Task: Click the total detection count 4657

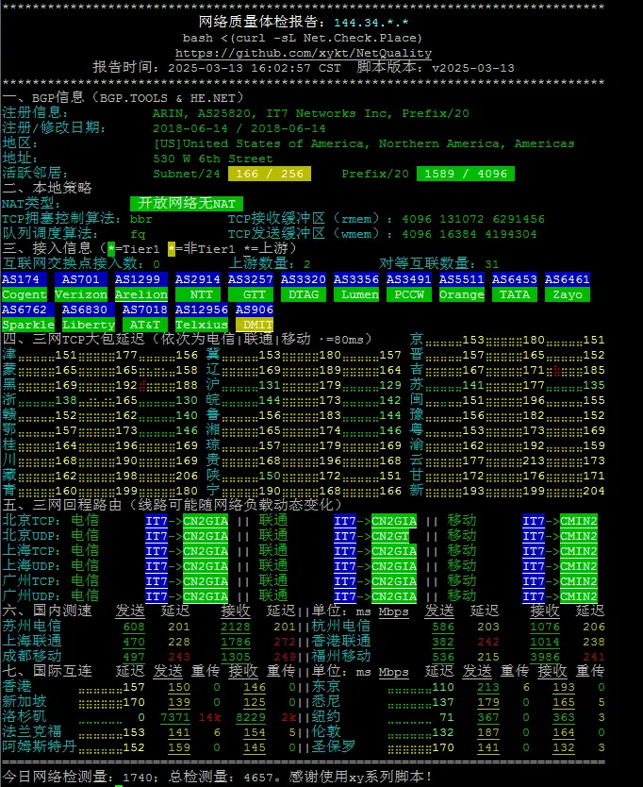Action: (x=258, y=778)
